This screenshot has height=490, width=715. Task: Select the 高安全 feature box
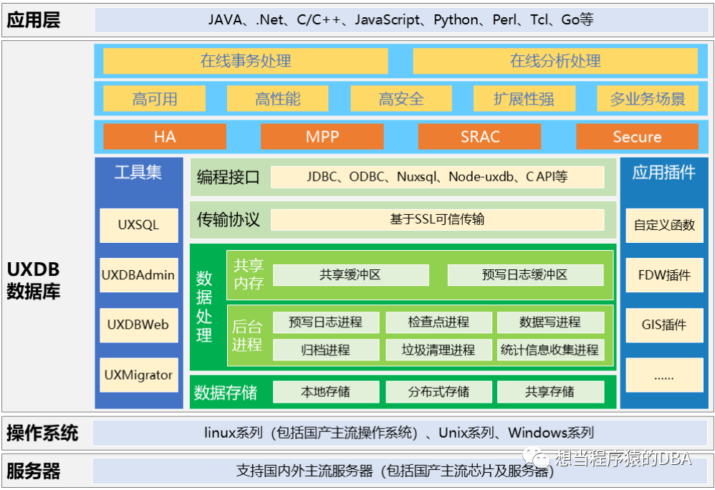[x=400, y=98]
